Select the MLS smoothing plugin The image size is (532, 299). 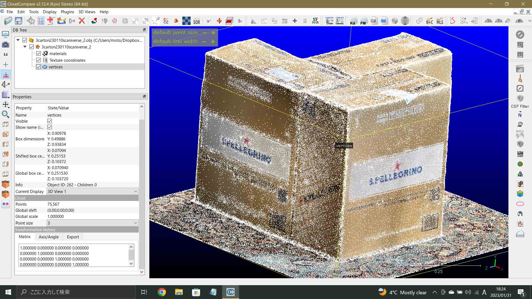click(439, 21)
